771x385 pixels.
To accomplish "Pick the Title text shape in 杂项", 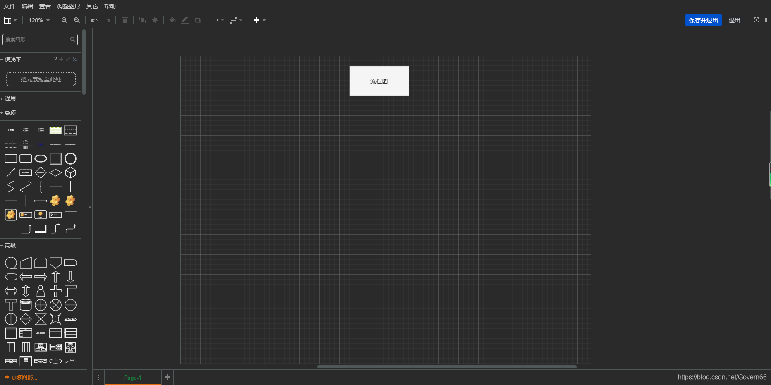I will click(11, 130).
